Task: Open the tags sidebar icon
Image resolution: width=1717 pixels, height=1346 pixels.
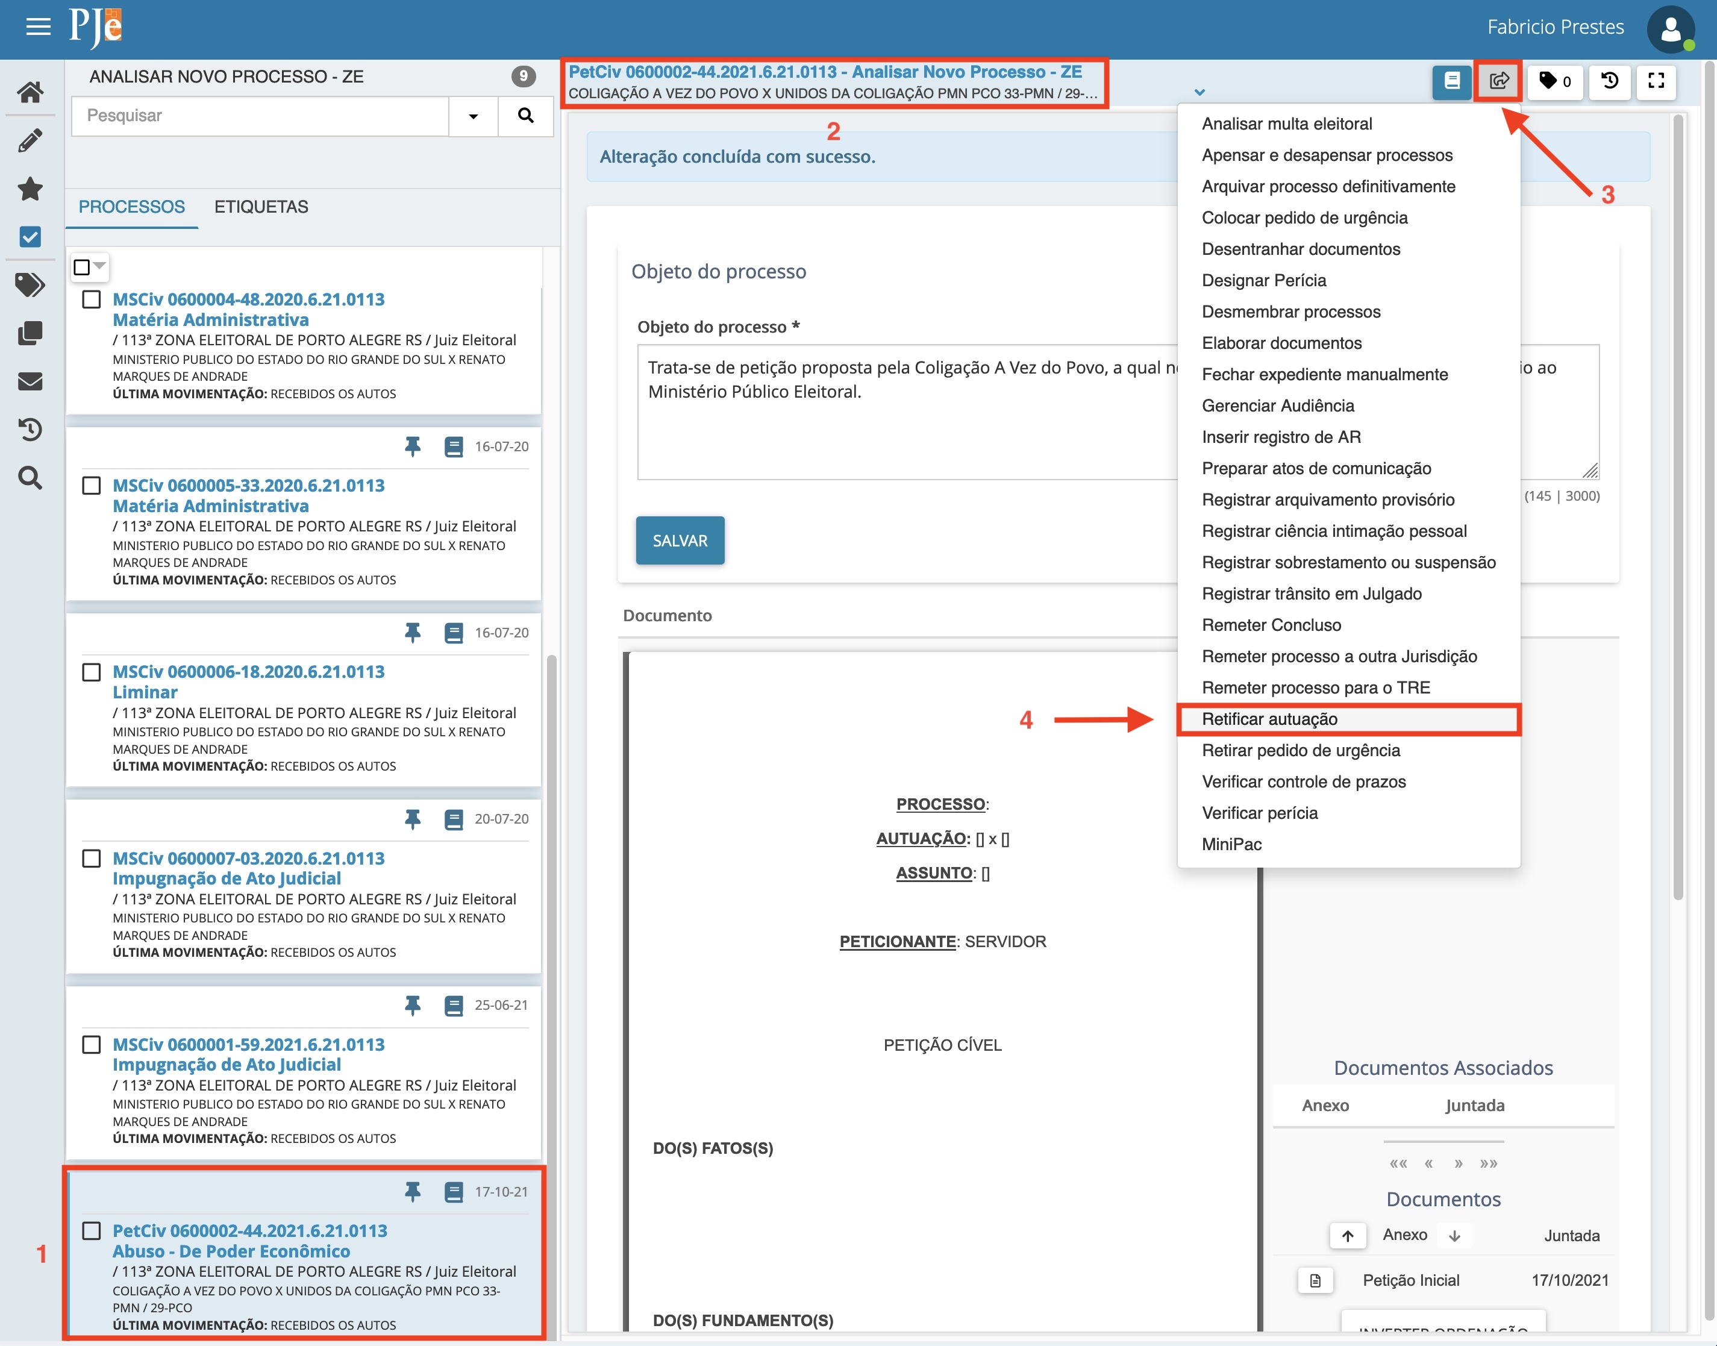Action: coord(30,284)
